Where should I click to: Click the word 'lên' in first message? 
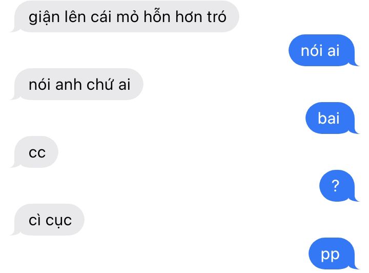(x=75, y=16)
